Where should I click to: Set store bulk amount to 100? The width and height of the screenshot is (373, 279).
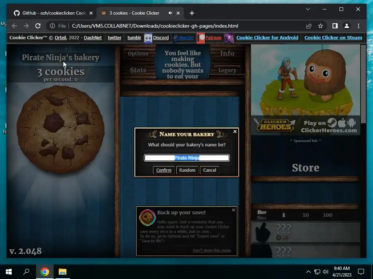pyautogui.click(x=327, y=215)
